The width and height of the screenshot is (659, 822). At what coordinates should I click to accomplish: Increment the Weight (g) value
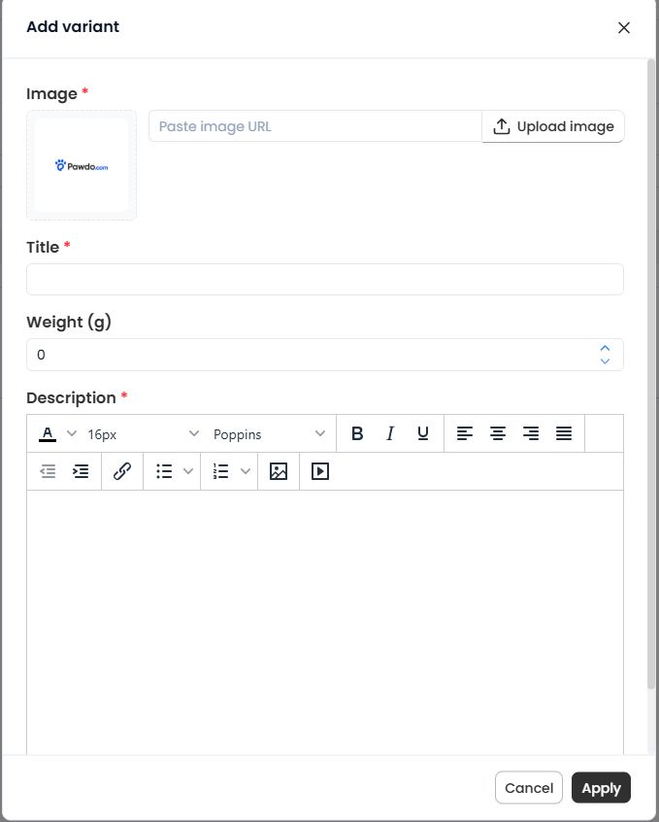[605, 348]
